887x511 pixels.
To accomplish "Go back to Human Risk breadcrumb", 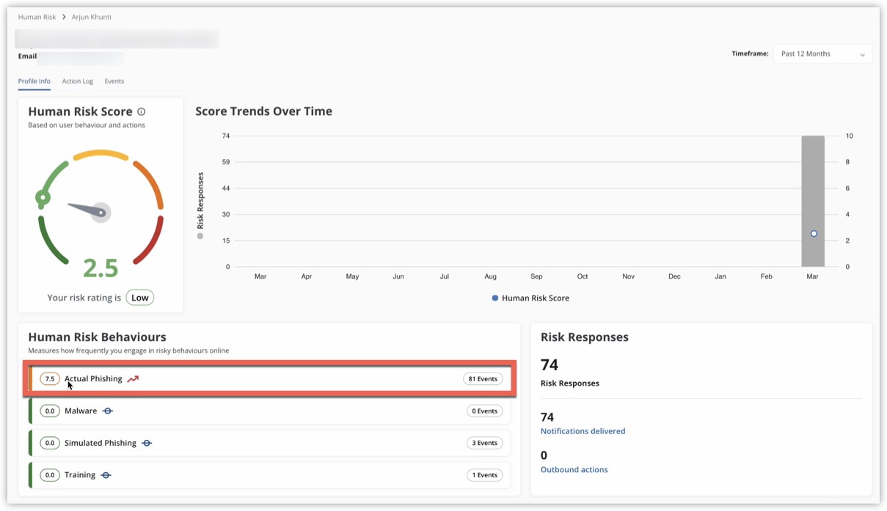I will point(37,17).
